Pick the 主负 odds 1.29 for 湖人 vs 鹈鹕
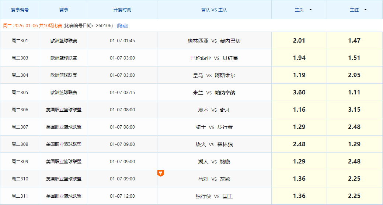This screenshot has height=205, width=383. tap(299, 161)
